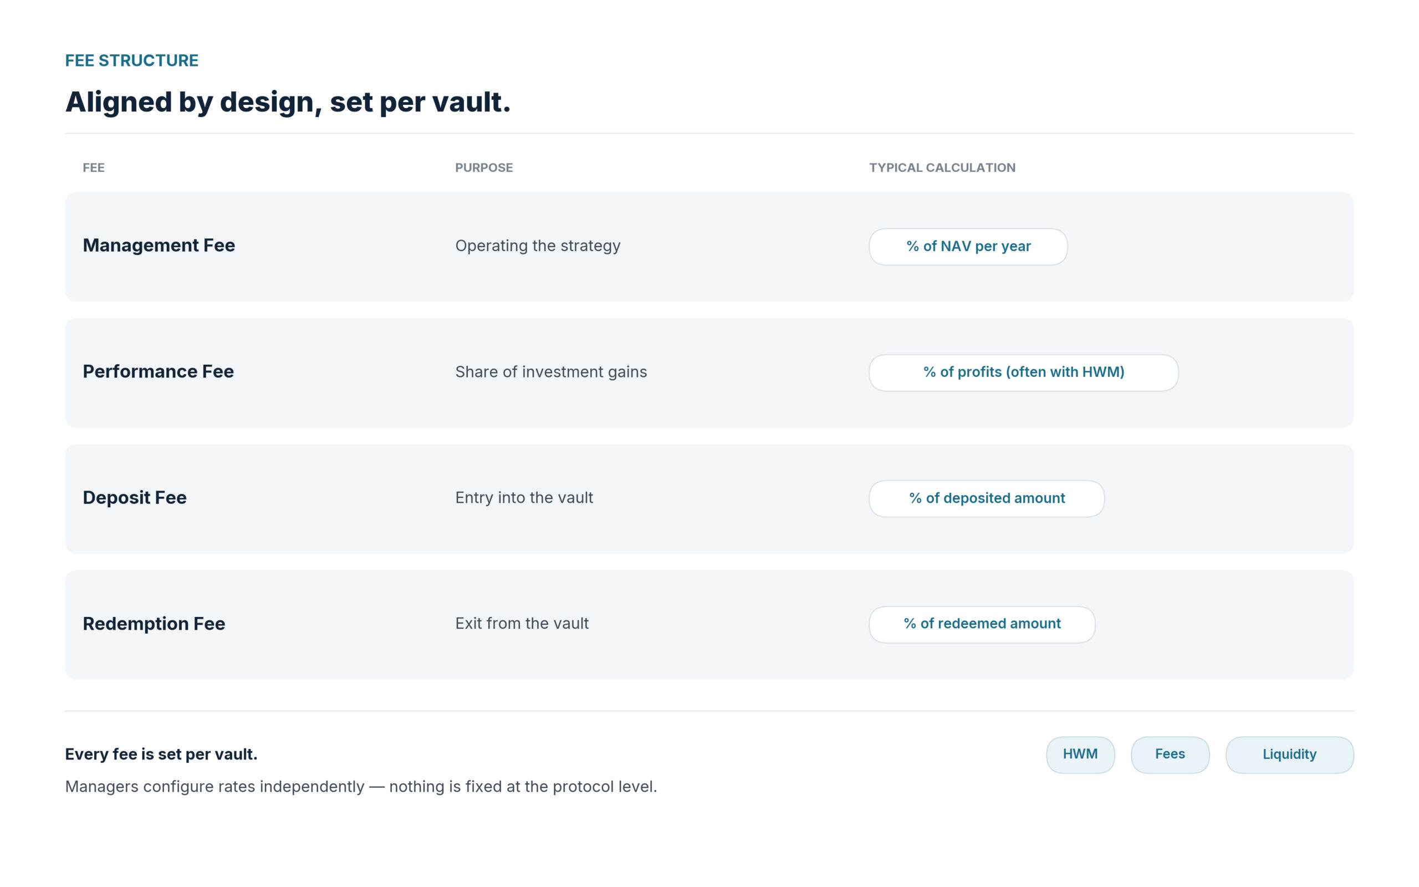
Task: Click the FEE STRUCTURE section label
Action: pyautogui.click(x=132, y=60)
